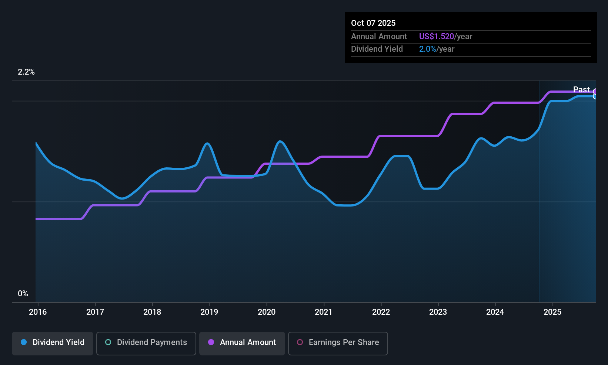Select the purple endpoint marker on Annual Amount line
Image resolution: width=608 pixels, height=365 pixels.
point(595,92)
